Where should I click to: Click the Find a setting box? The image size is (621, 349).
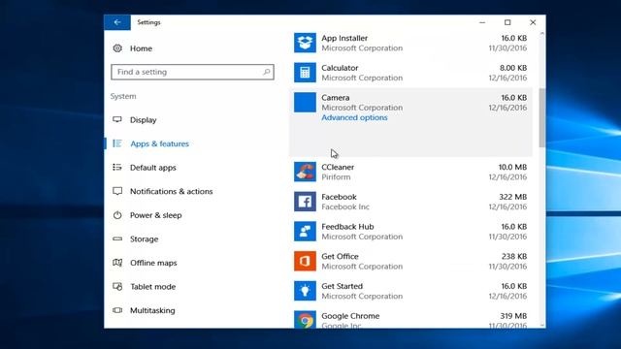tap(192, 72)
